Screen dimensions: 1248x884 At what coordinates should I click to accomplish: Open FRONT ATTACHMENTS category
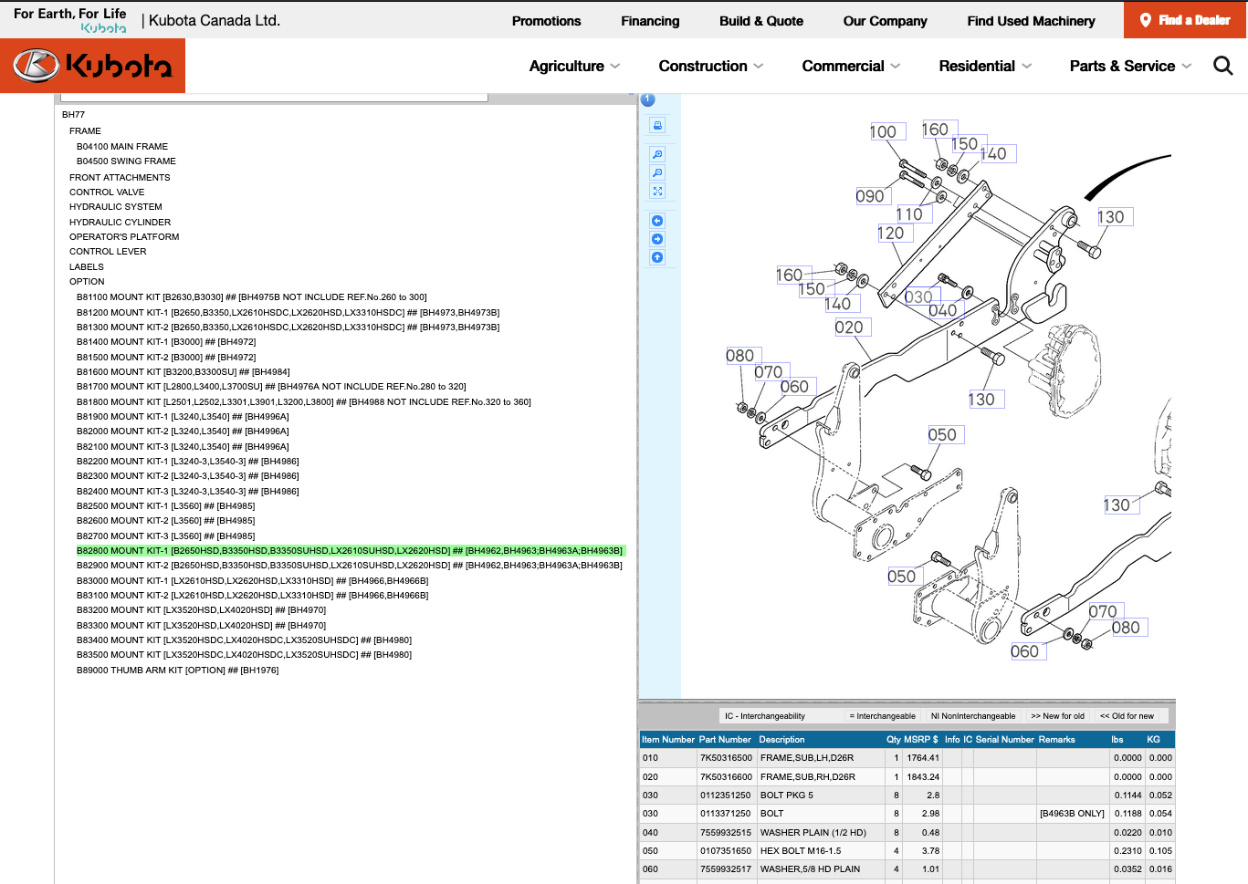(x=120, y=178)
